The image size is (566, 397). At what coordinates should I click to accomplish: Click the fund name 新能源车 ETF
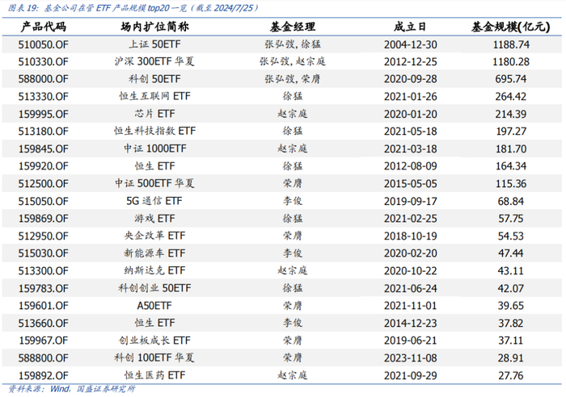click(155, 253)
